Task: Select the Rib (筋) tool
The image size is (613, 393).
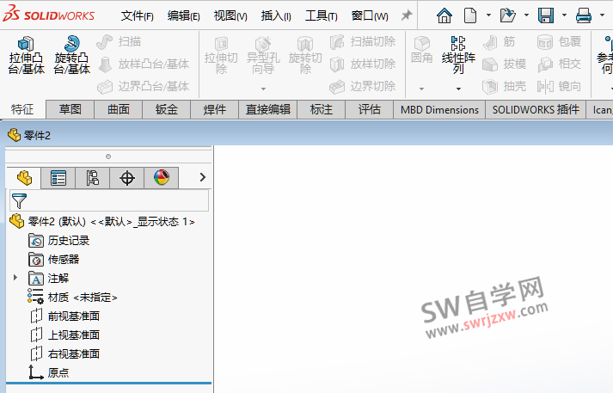Action: 499,41
